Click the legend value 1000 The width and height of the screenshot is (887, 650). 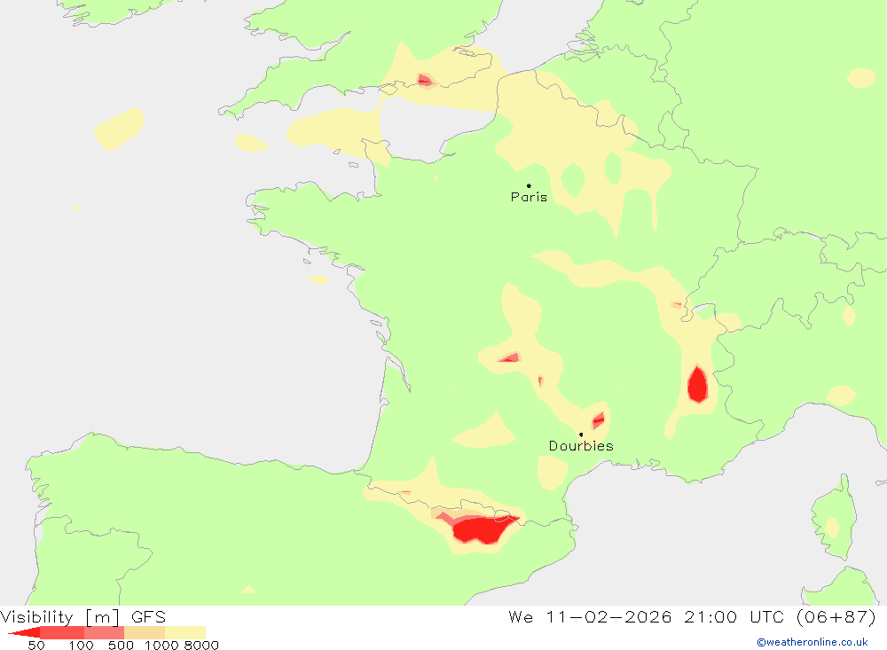click(x=161, y=645)
